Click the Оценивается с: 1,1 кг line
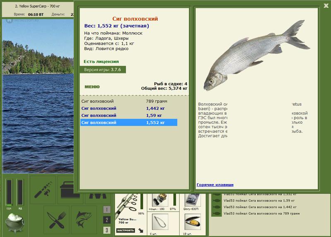The image size is (331, 237). click(x=109, y=43)
